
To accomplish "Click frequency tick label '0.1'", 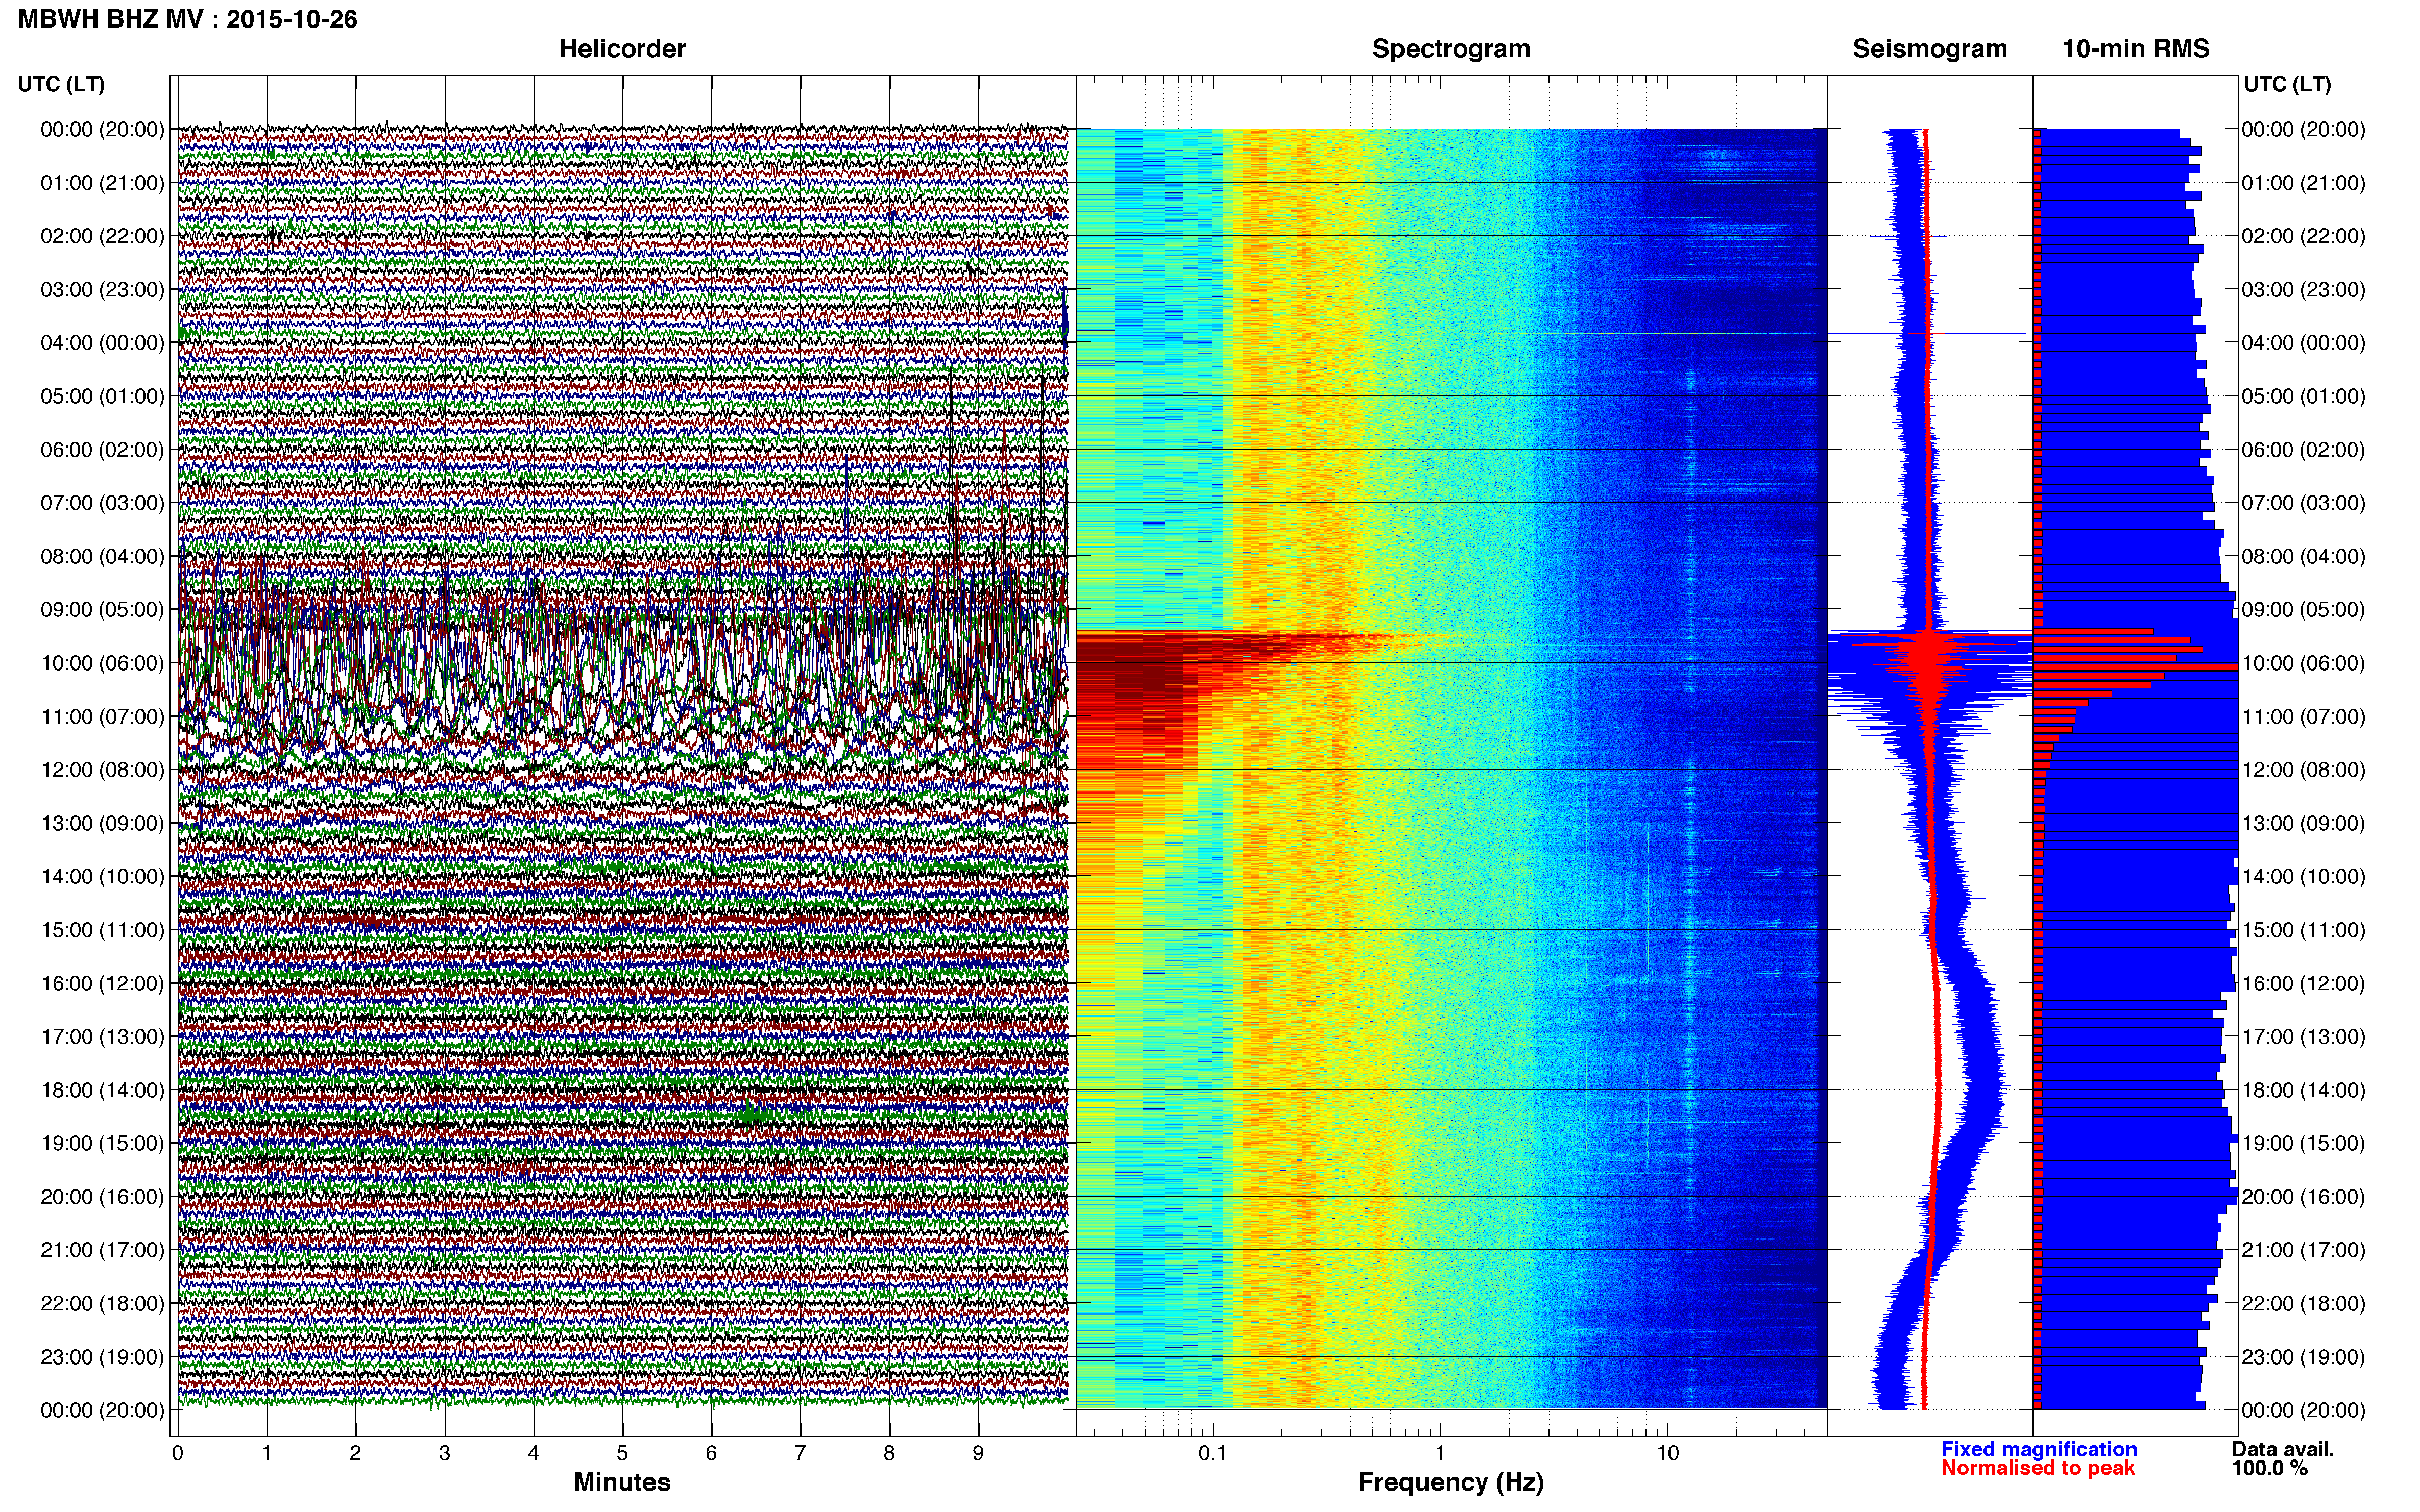I will click(1213, 1454).
